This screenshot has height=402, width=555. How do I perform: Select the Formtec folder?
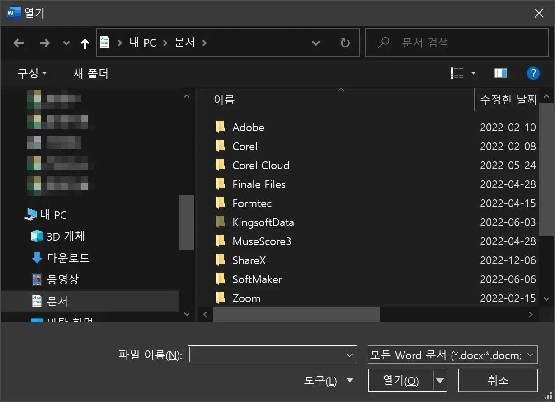click(252, 203)
